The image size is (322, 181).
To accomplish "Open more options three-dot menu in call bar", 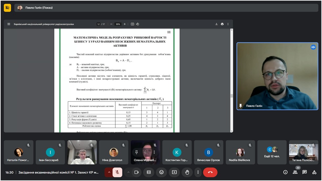I will (198, 172).
